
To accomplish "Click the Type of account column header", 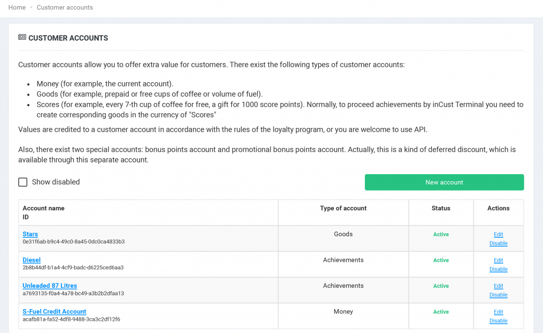I will point(343,208).
